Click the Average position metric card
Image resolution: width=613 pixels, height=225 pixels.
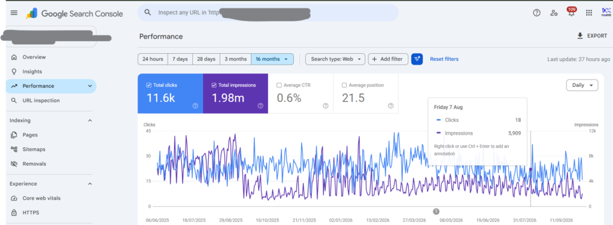tap(366, 93)
